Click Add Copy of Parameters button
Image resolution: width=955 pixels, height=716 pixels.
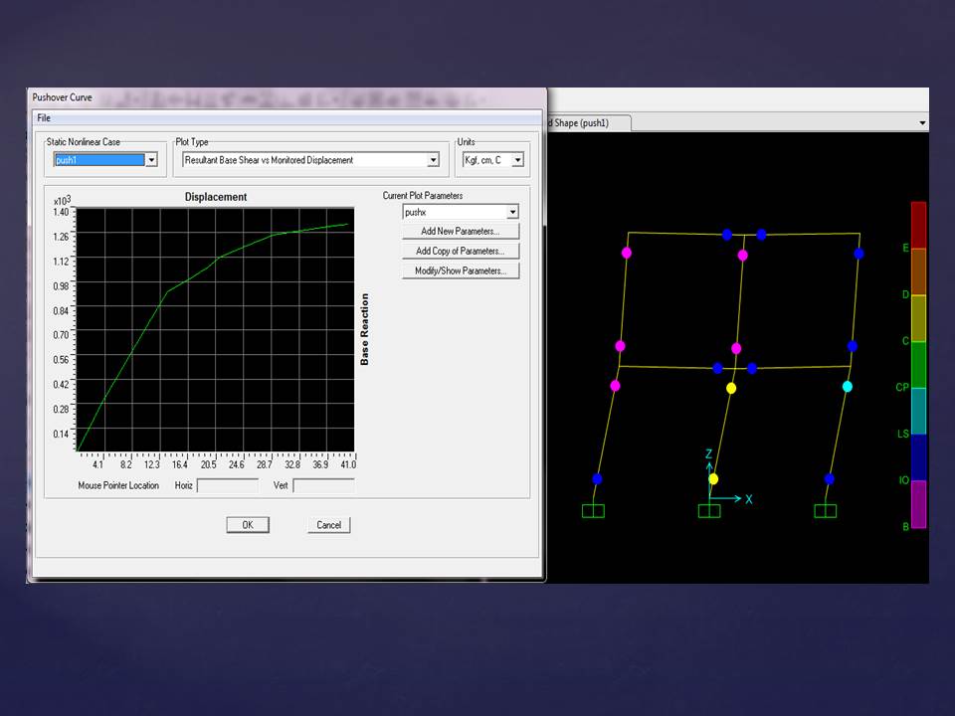[x=461, y=252]
